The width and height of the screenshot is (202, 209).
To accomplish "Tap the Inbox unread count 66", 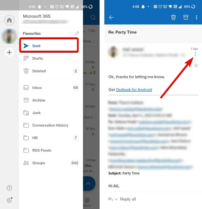I will (76, 88).
